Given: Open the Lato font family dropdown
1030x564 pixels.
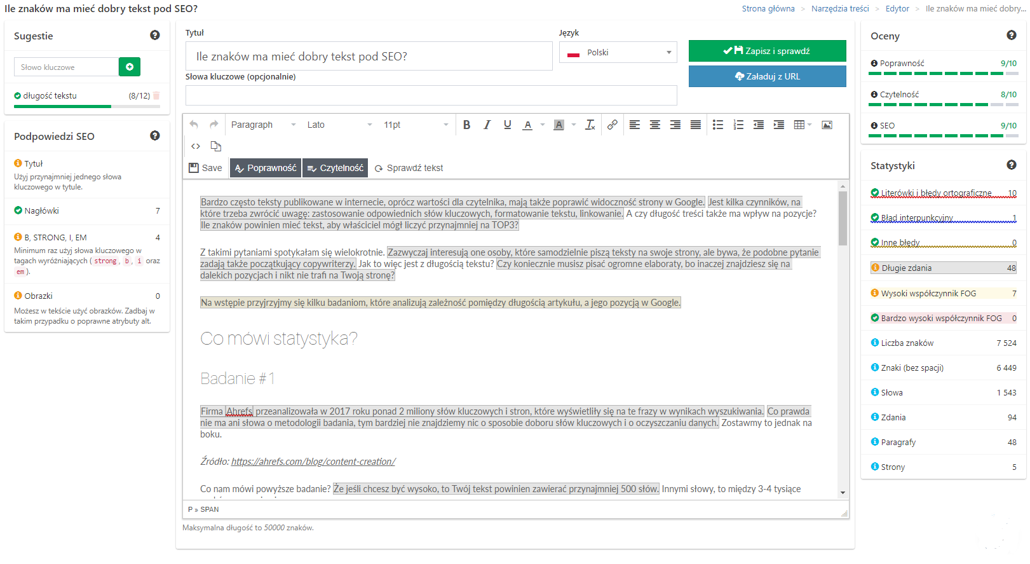Looking at the screenshot, I should pos(339,125).
